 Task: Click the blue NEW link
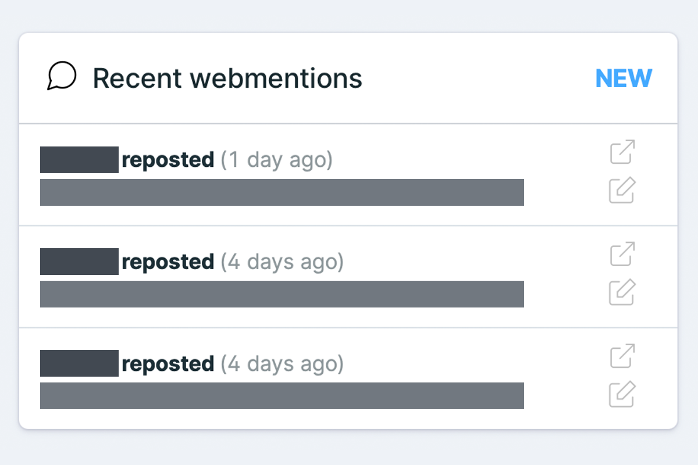pos(624,78)
